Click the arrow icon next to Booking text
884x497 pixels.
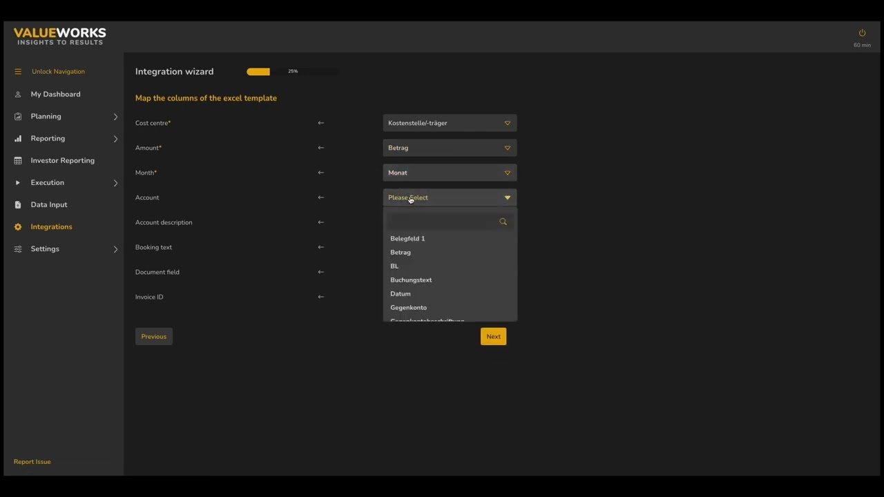click(320, 247)
